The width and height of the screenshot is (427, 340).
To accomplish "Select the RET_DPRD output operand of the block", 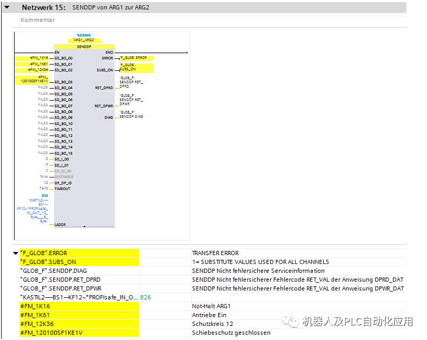I will [132, 82].
